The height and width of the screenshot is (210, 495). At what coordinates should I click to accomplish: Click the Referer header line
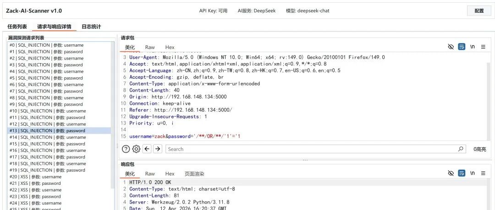181,110
